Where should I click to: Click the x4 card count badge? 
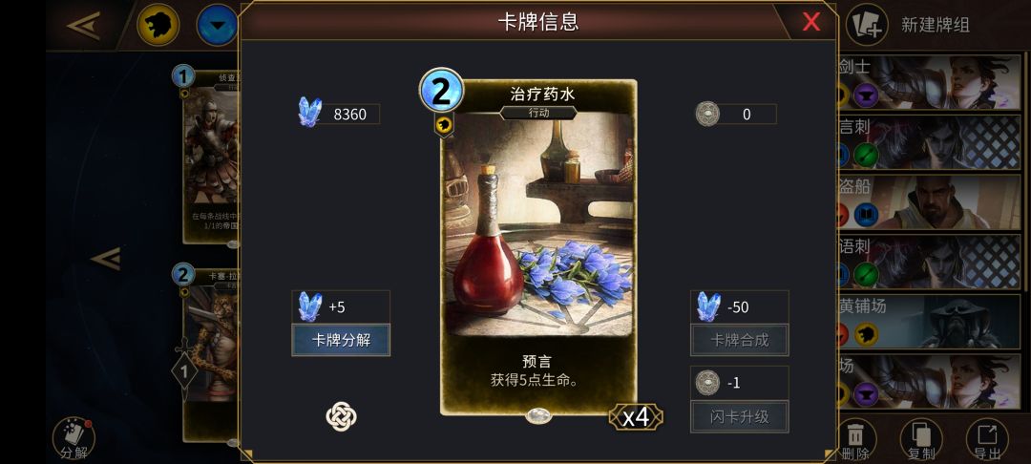click(x=636, y=416)
